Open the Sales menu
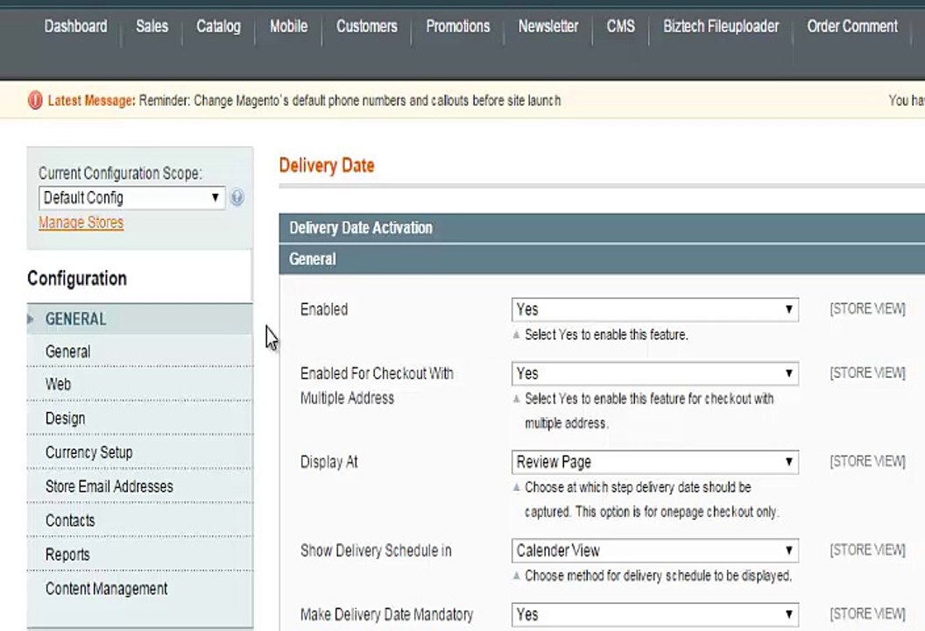The image size is (925, 631). (152, 26)
